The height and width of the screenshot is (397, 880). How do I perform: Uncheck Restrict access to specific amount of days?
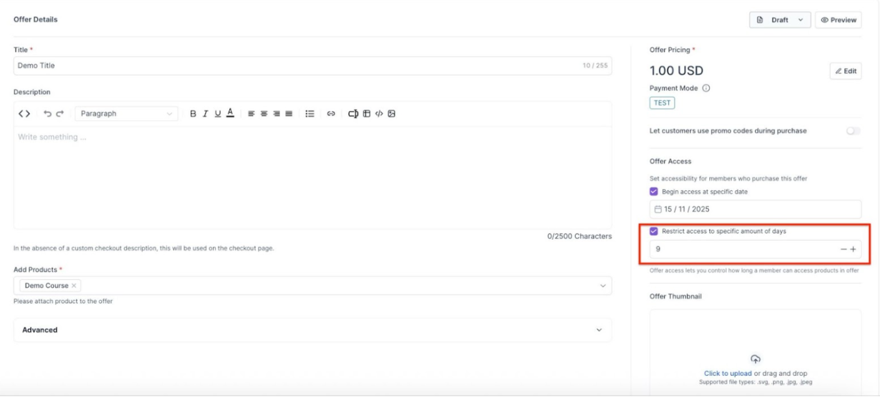point(654,231)
